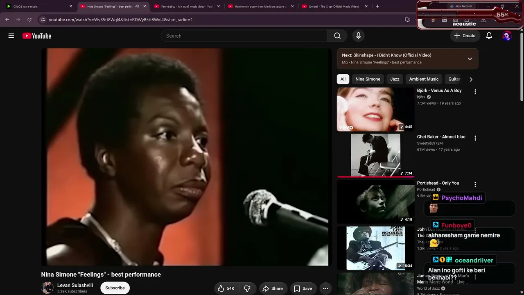Click the Create button
Image resolution: width=524 pixels, height=295 pixels.
coord(465,36)
